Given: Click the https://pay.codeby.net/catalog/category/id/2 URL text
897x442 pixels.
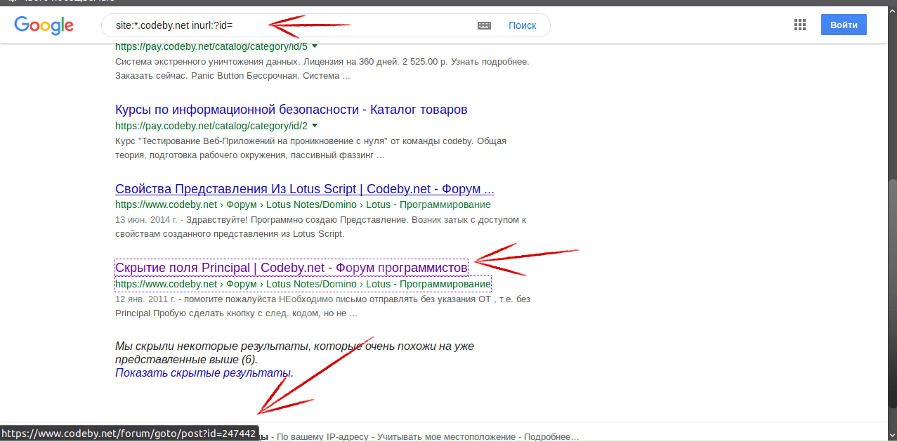Looking at the screenshot, I should [x=211, y=126].
